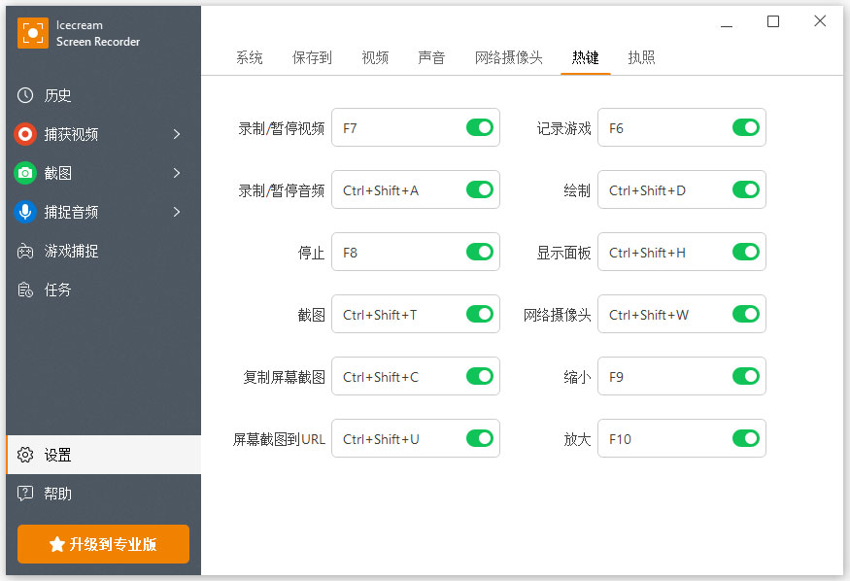Click the Icecream Screen Recorder logo
The image size is (850, 581).
(32, 32)
